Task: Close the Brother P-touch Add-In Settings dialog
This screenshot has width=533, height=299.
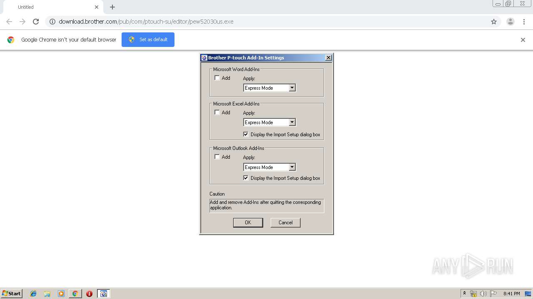Action: [328, 58]
